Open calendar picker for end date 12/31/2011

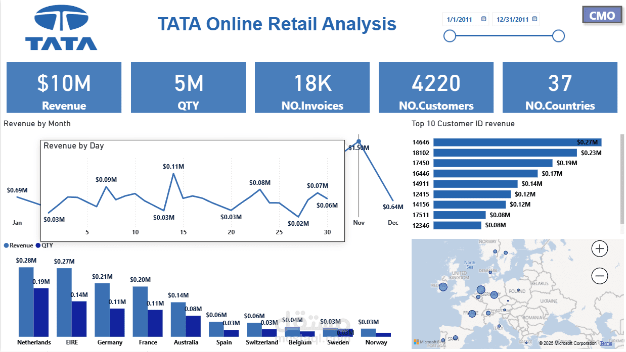[x=534, y=19]
